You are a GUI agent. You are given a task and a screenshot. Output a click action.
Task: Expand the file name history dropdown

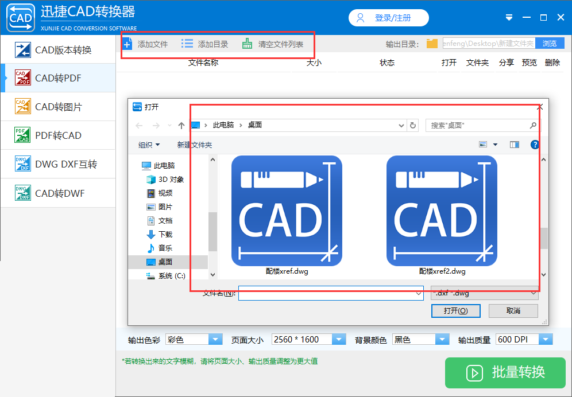(x=419, y=294)
